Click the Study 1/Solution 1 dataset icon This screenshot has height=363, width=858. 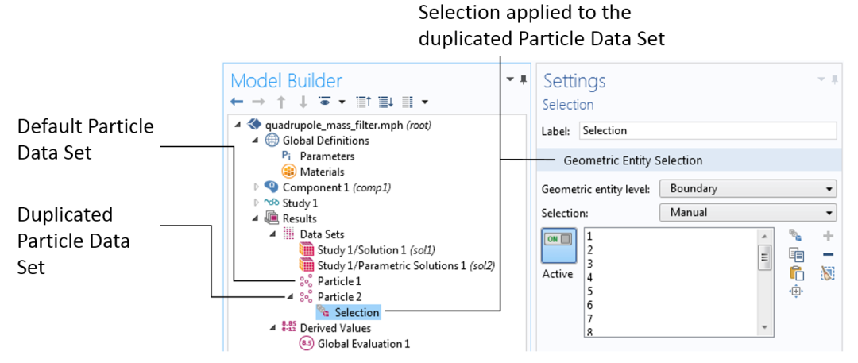pyautogui.click(x=307, y=250)
